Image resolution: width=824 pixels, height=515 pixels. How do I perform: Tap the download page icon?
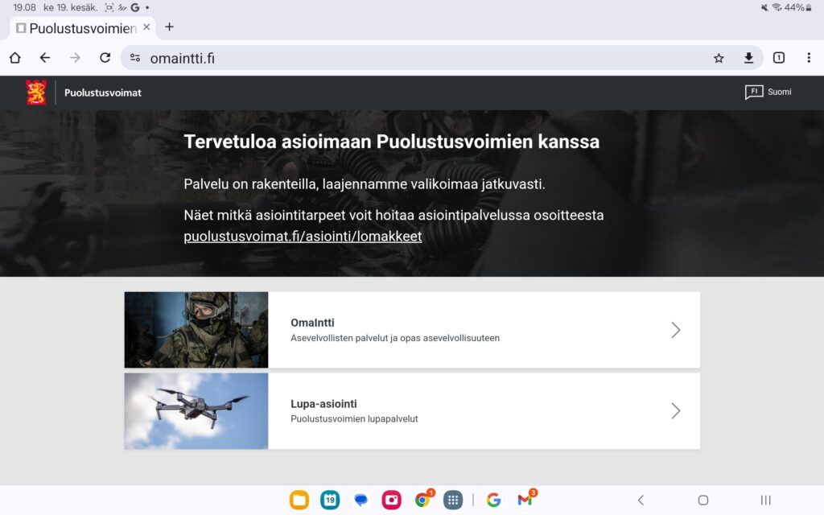click(x=748, y=58)
